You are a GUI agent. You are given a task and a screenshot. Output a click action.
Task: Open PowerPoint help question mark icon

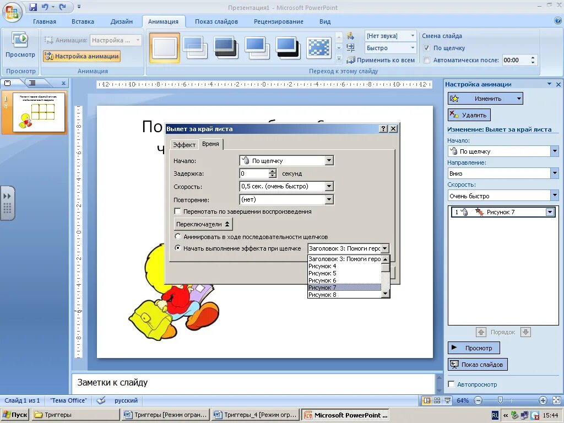(558, 21)
